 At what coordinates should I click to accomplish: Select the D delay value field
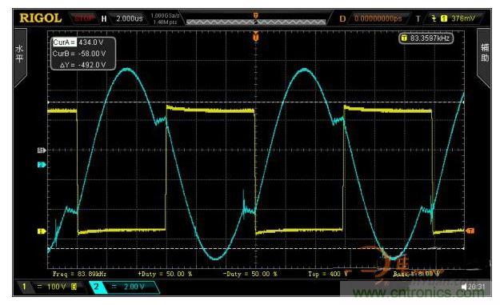click(378, 18)
